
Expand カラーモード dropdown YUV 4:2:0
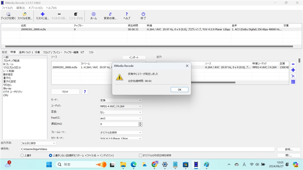point(121,138)
